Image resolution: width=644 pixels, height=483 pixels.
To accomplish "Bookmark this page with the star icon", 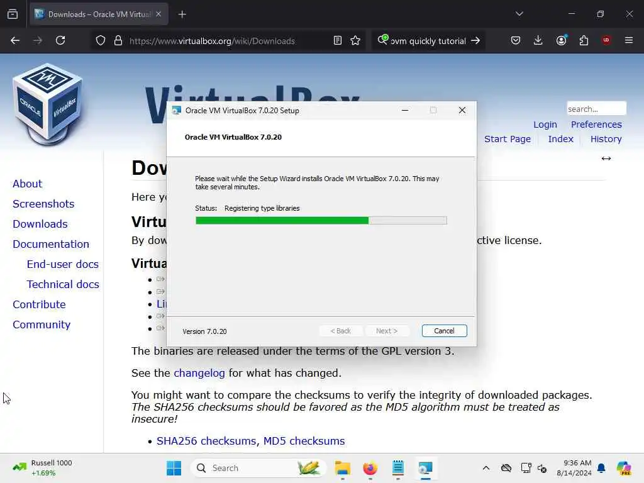I will click(x=355, y=40).
